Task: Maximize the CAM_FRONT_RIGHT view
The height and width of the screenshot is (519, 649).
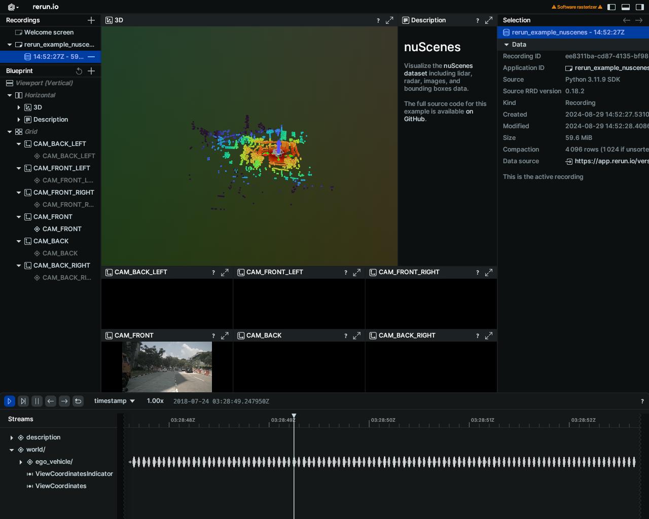Action: (489, 272)
